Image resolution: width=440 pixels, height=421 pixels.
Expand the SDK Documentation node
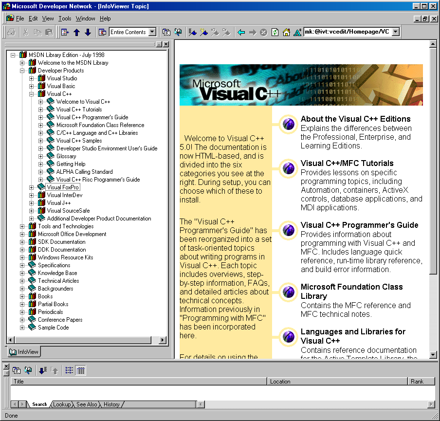tap(22, 242)
